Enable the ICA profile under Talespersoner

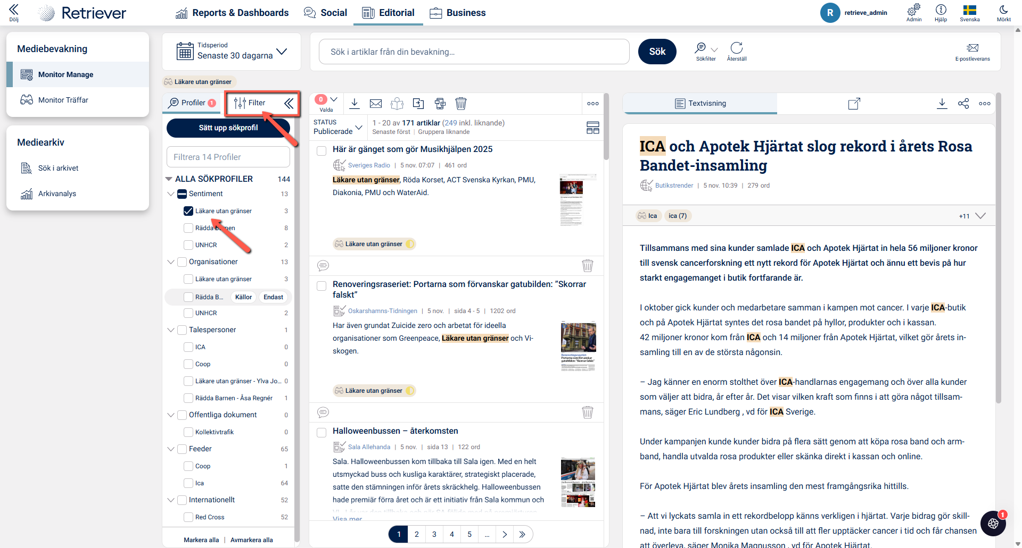coord(188,347)
